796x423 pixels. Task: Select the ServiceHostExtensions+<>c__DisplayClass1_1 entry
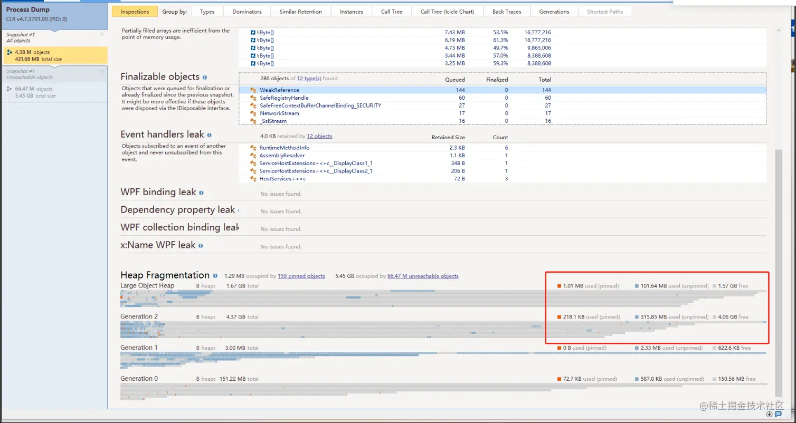(x=316, y=164)
